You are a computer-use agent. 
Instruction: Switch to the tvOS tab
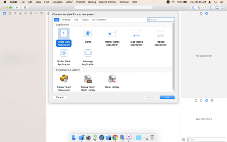76,20
